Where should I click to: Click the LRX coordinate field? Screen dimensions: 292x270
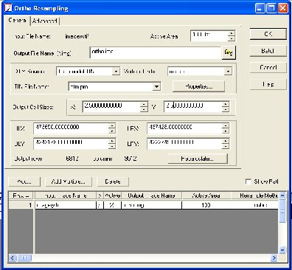point(184,128)
